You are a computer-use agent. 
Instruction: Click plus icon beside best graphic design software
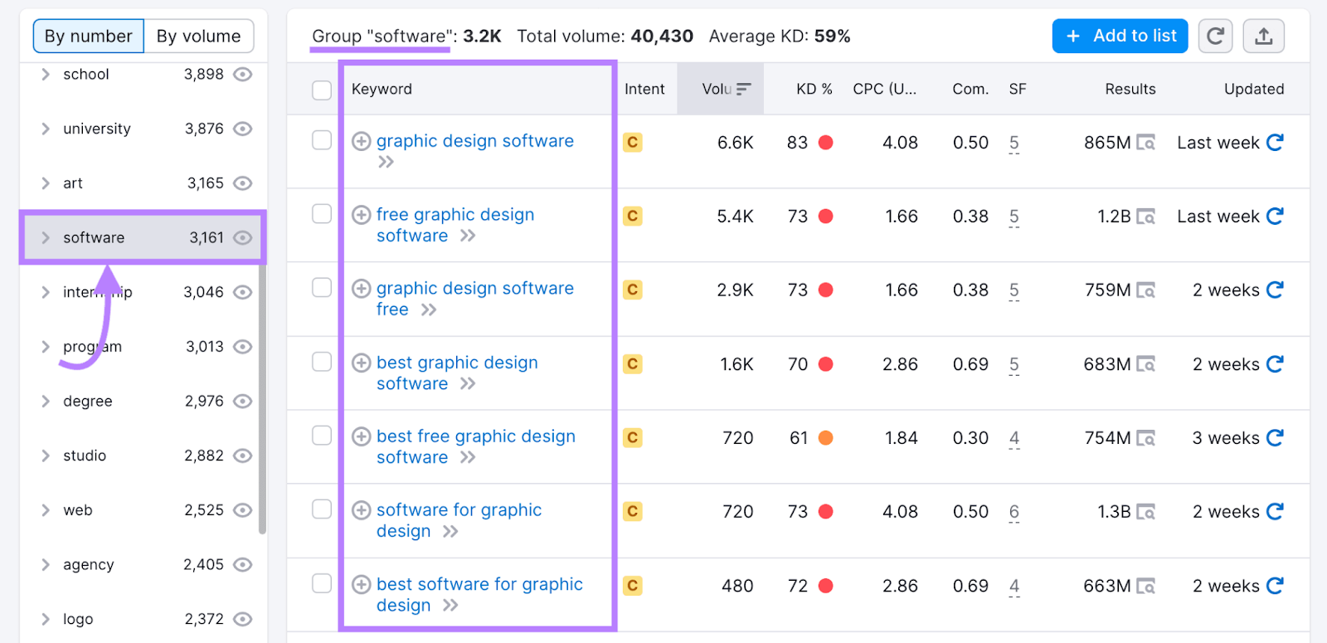tap(361, 363)
